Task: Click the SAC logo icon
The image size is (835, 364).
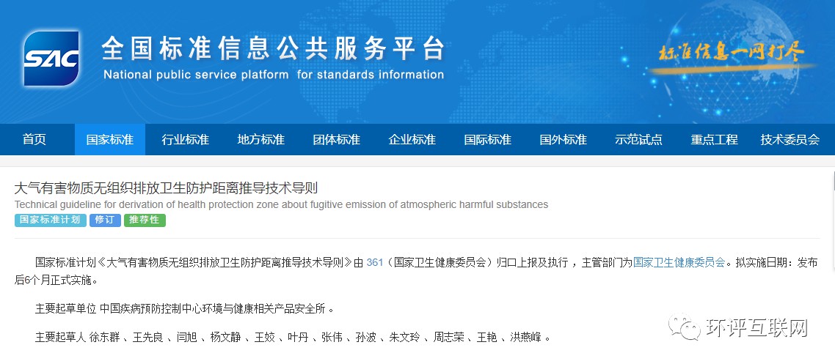Action: (51, 59)
